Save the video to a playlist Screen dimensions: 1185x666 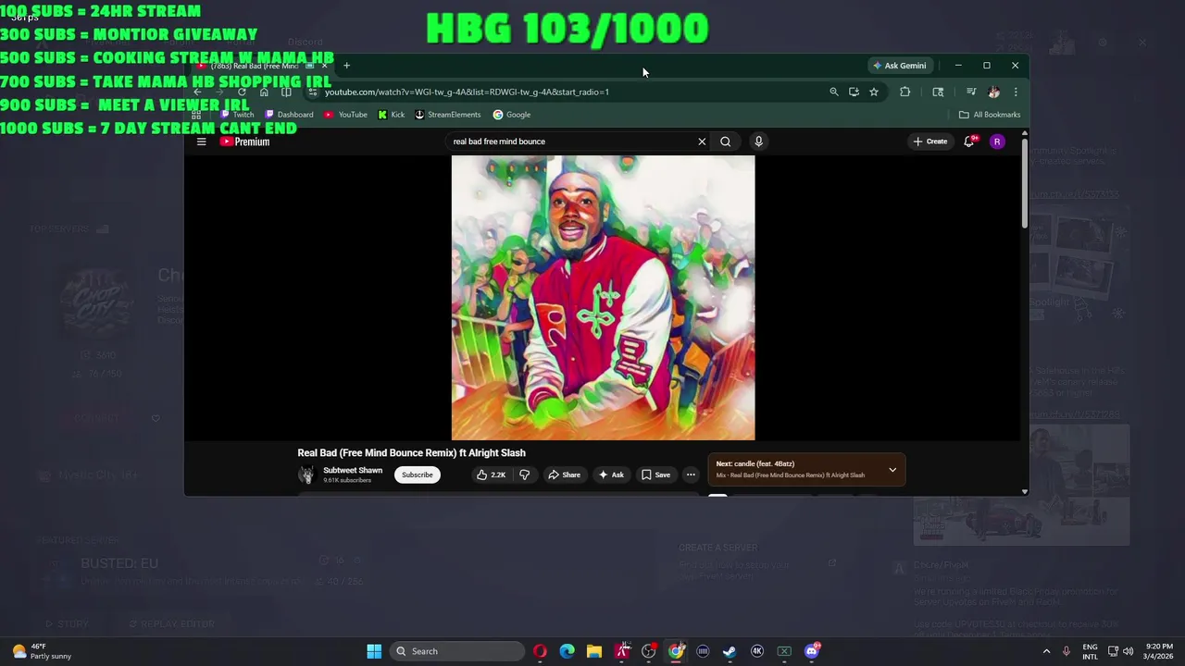point(655,475)
